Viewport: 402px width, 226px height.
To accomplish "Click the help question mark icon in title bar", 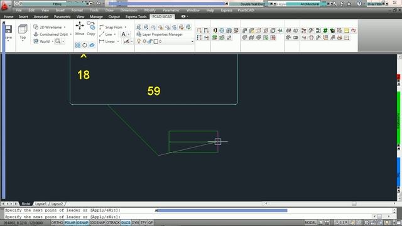I will pos(359,4).
